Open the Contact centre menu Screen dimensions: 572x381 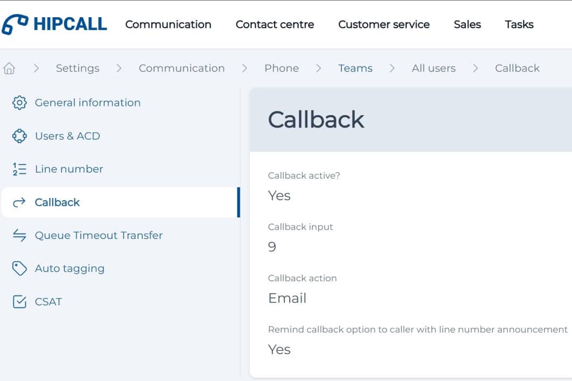click(275, 24)
